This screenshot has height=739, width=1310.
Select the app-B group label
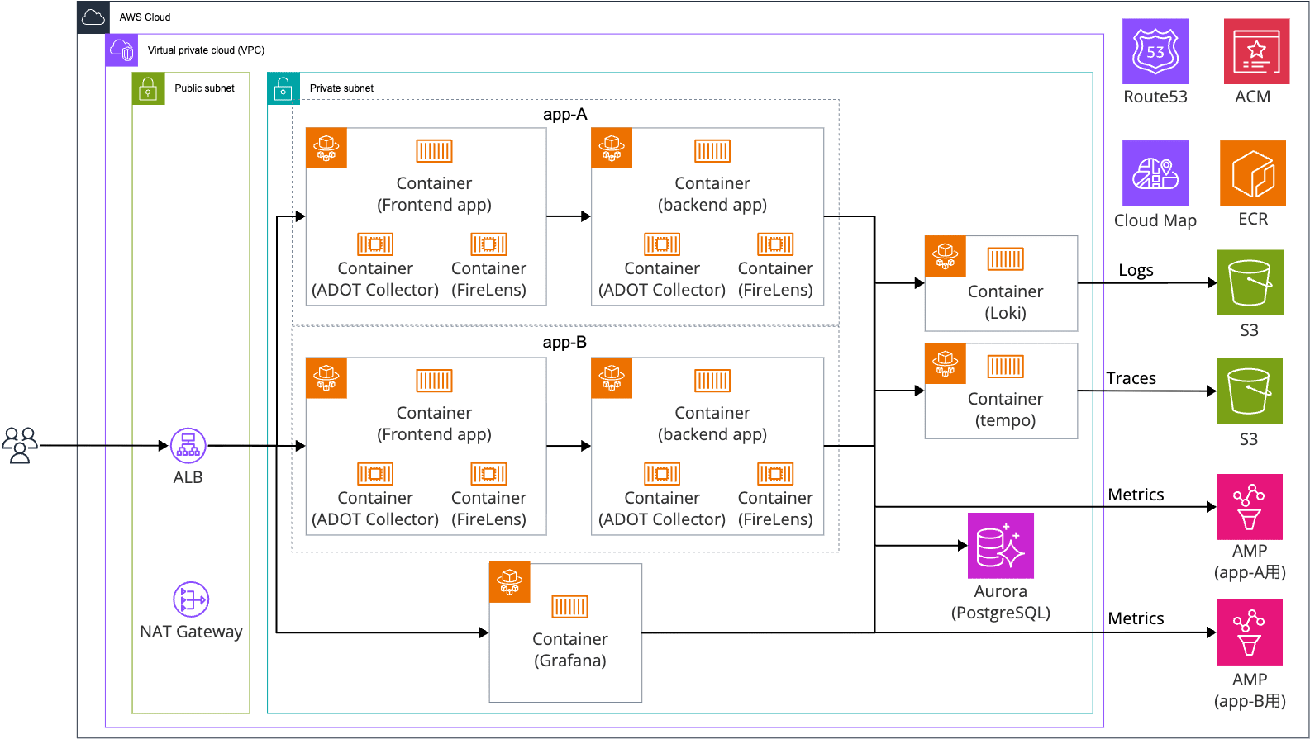[565, 343]
